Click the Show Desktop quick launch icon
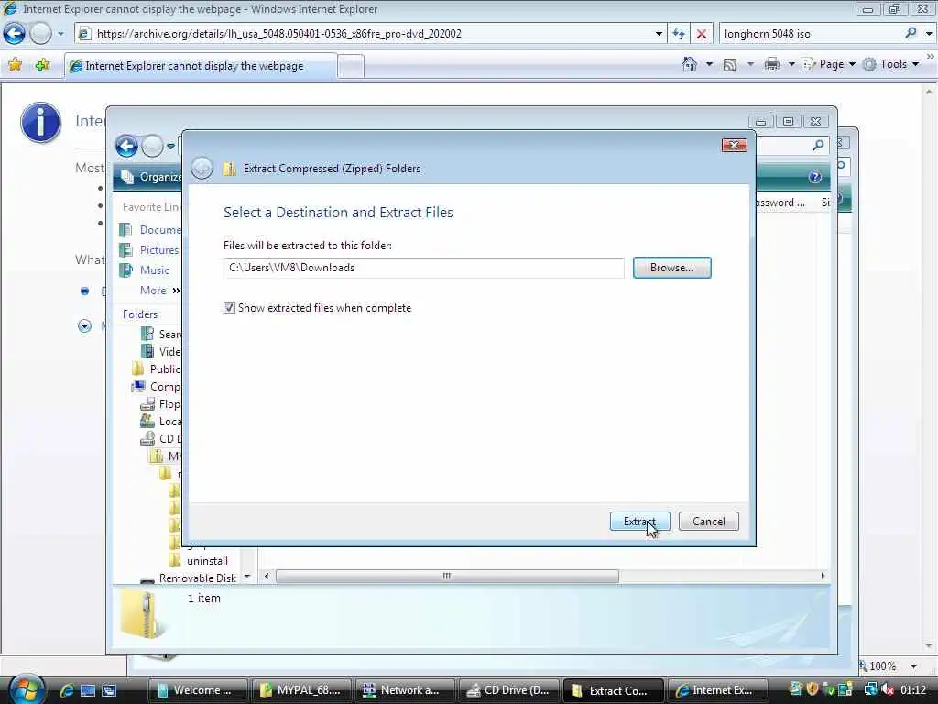 pyautogui.click(x=88, y=690)
